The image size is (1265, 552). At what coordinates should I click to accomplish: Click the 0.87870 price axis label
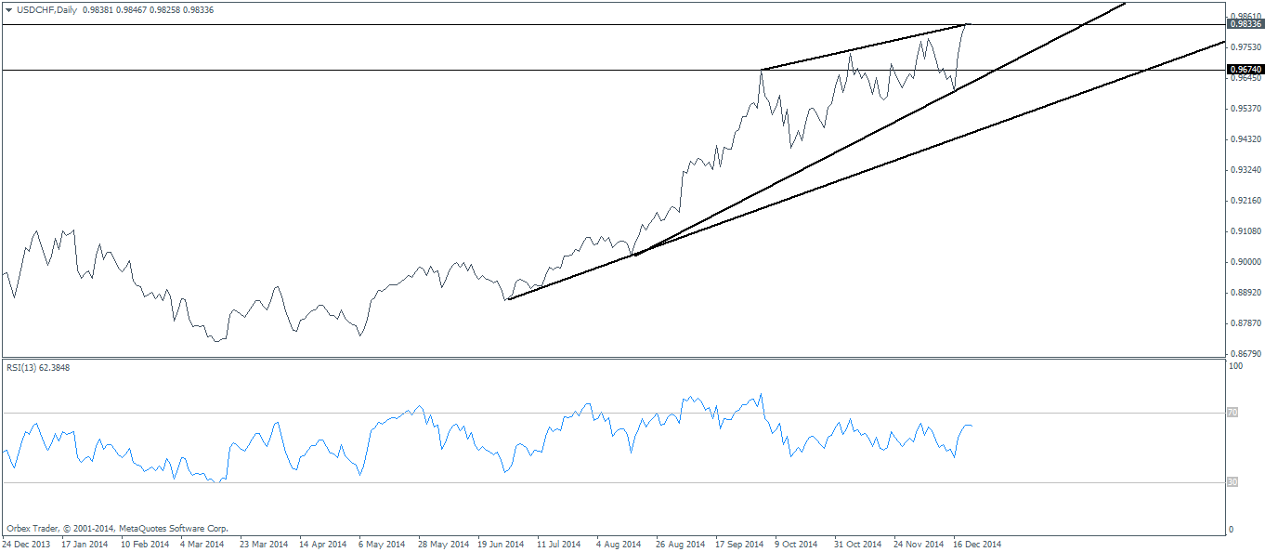[1246, 322]
